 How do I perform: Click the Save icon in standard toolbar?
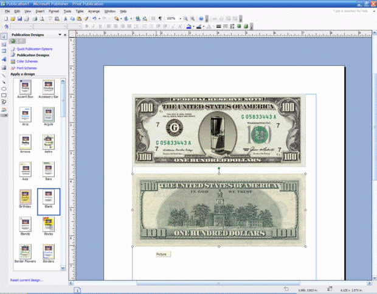tap(19, 19)
